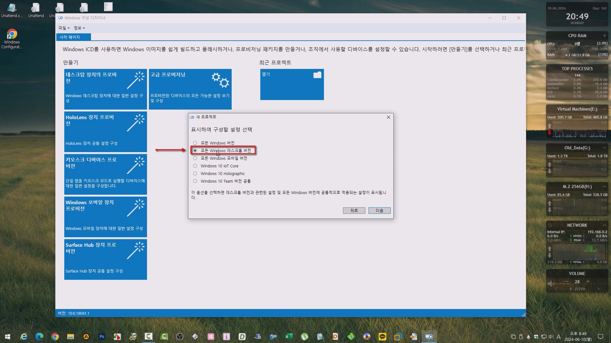Select Windows 10 IoT Core radio option
Image resolution: width=611 pixels, height=343 pixels.
(195, 166)
